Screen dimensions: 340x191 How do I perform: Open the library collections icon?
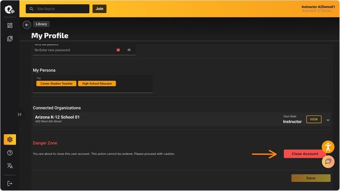[10, 38]
